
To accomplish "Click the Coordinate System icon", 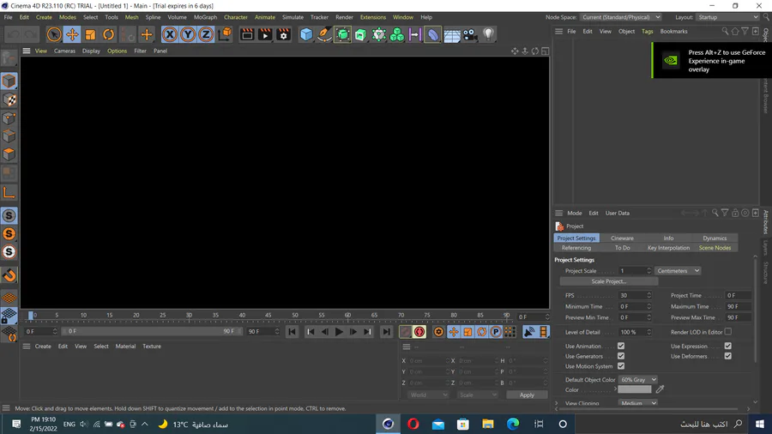I will click(225, 34).
